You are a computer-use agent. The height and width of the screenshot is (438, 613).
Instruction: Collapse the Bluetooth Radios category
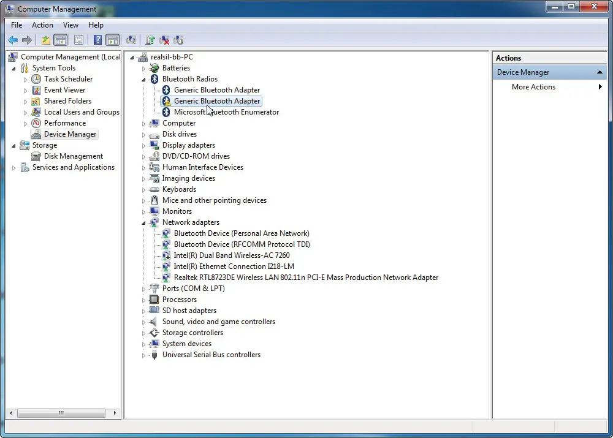pos(144,79)
